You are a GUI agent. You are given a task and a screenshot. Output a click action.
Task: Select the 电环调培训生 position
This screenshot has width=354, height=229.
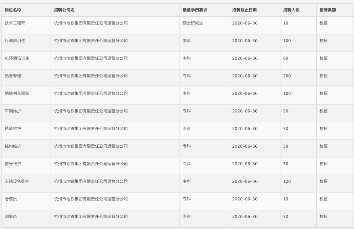tap(17, 58)
